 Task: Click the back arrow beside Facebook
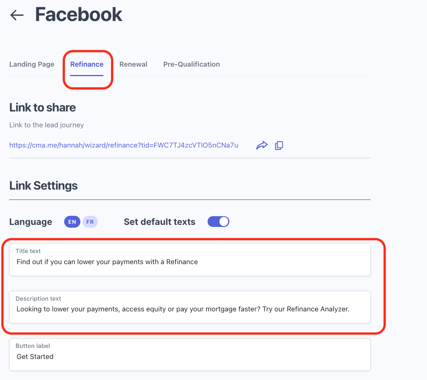(x=17, y=15)
